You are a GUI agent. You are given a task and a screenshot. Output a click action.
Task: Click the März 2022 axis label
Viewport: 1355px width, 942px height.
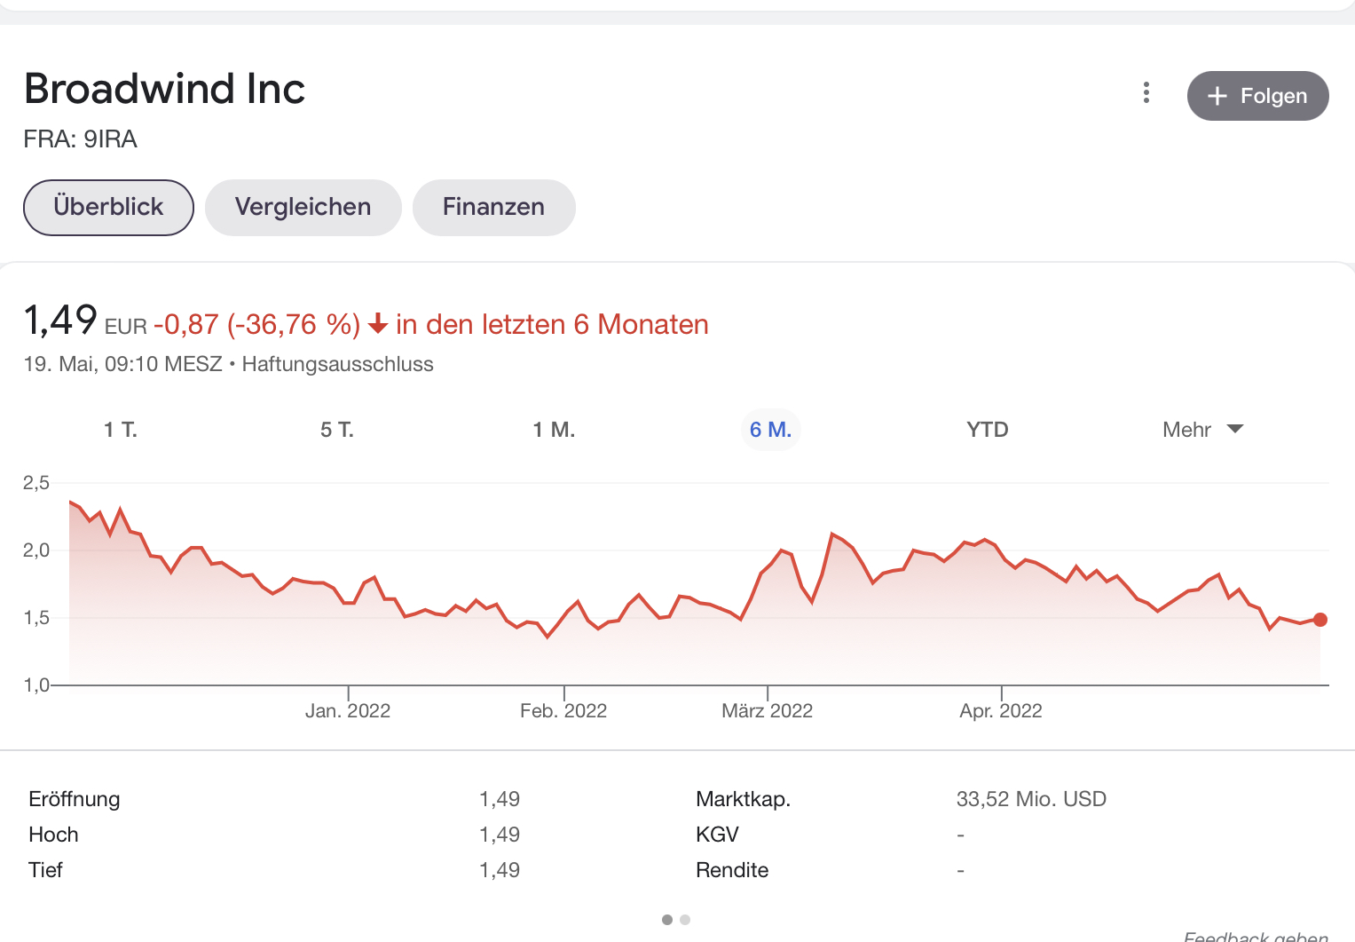pyautogui.click(x=767, y=710)
